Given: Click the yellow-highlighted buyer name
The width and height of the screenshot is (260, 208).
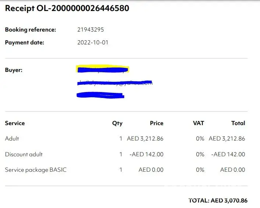Looking at the screenshot, I should 103,69.
